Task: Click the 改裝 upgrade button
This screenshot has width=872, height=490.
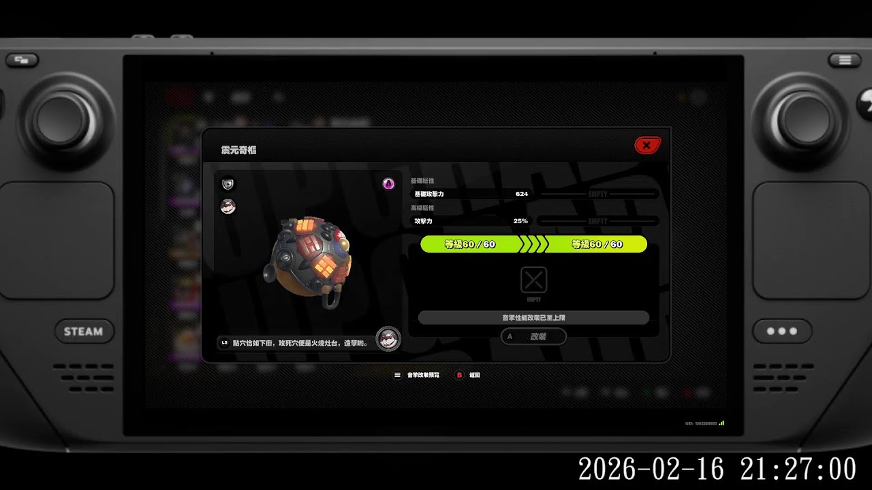Action: (x=533, y=336)
